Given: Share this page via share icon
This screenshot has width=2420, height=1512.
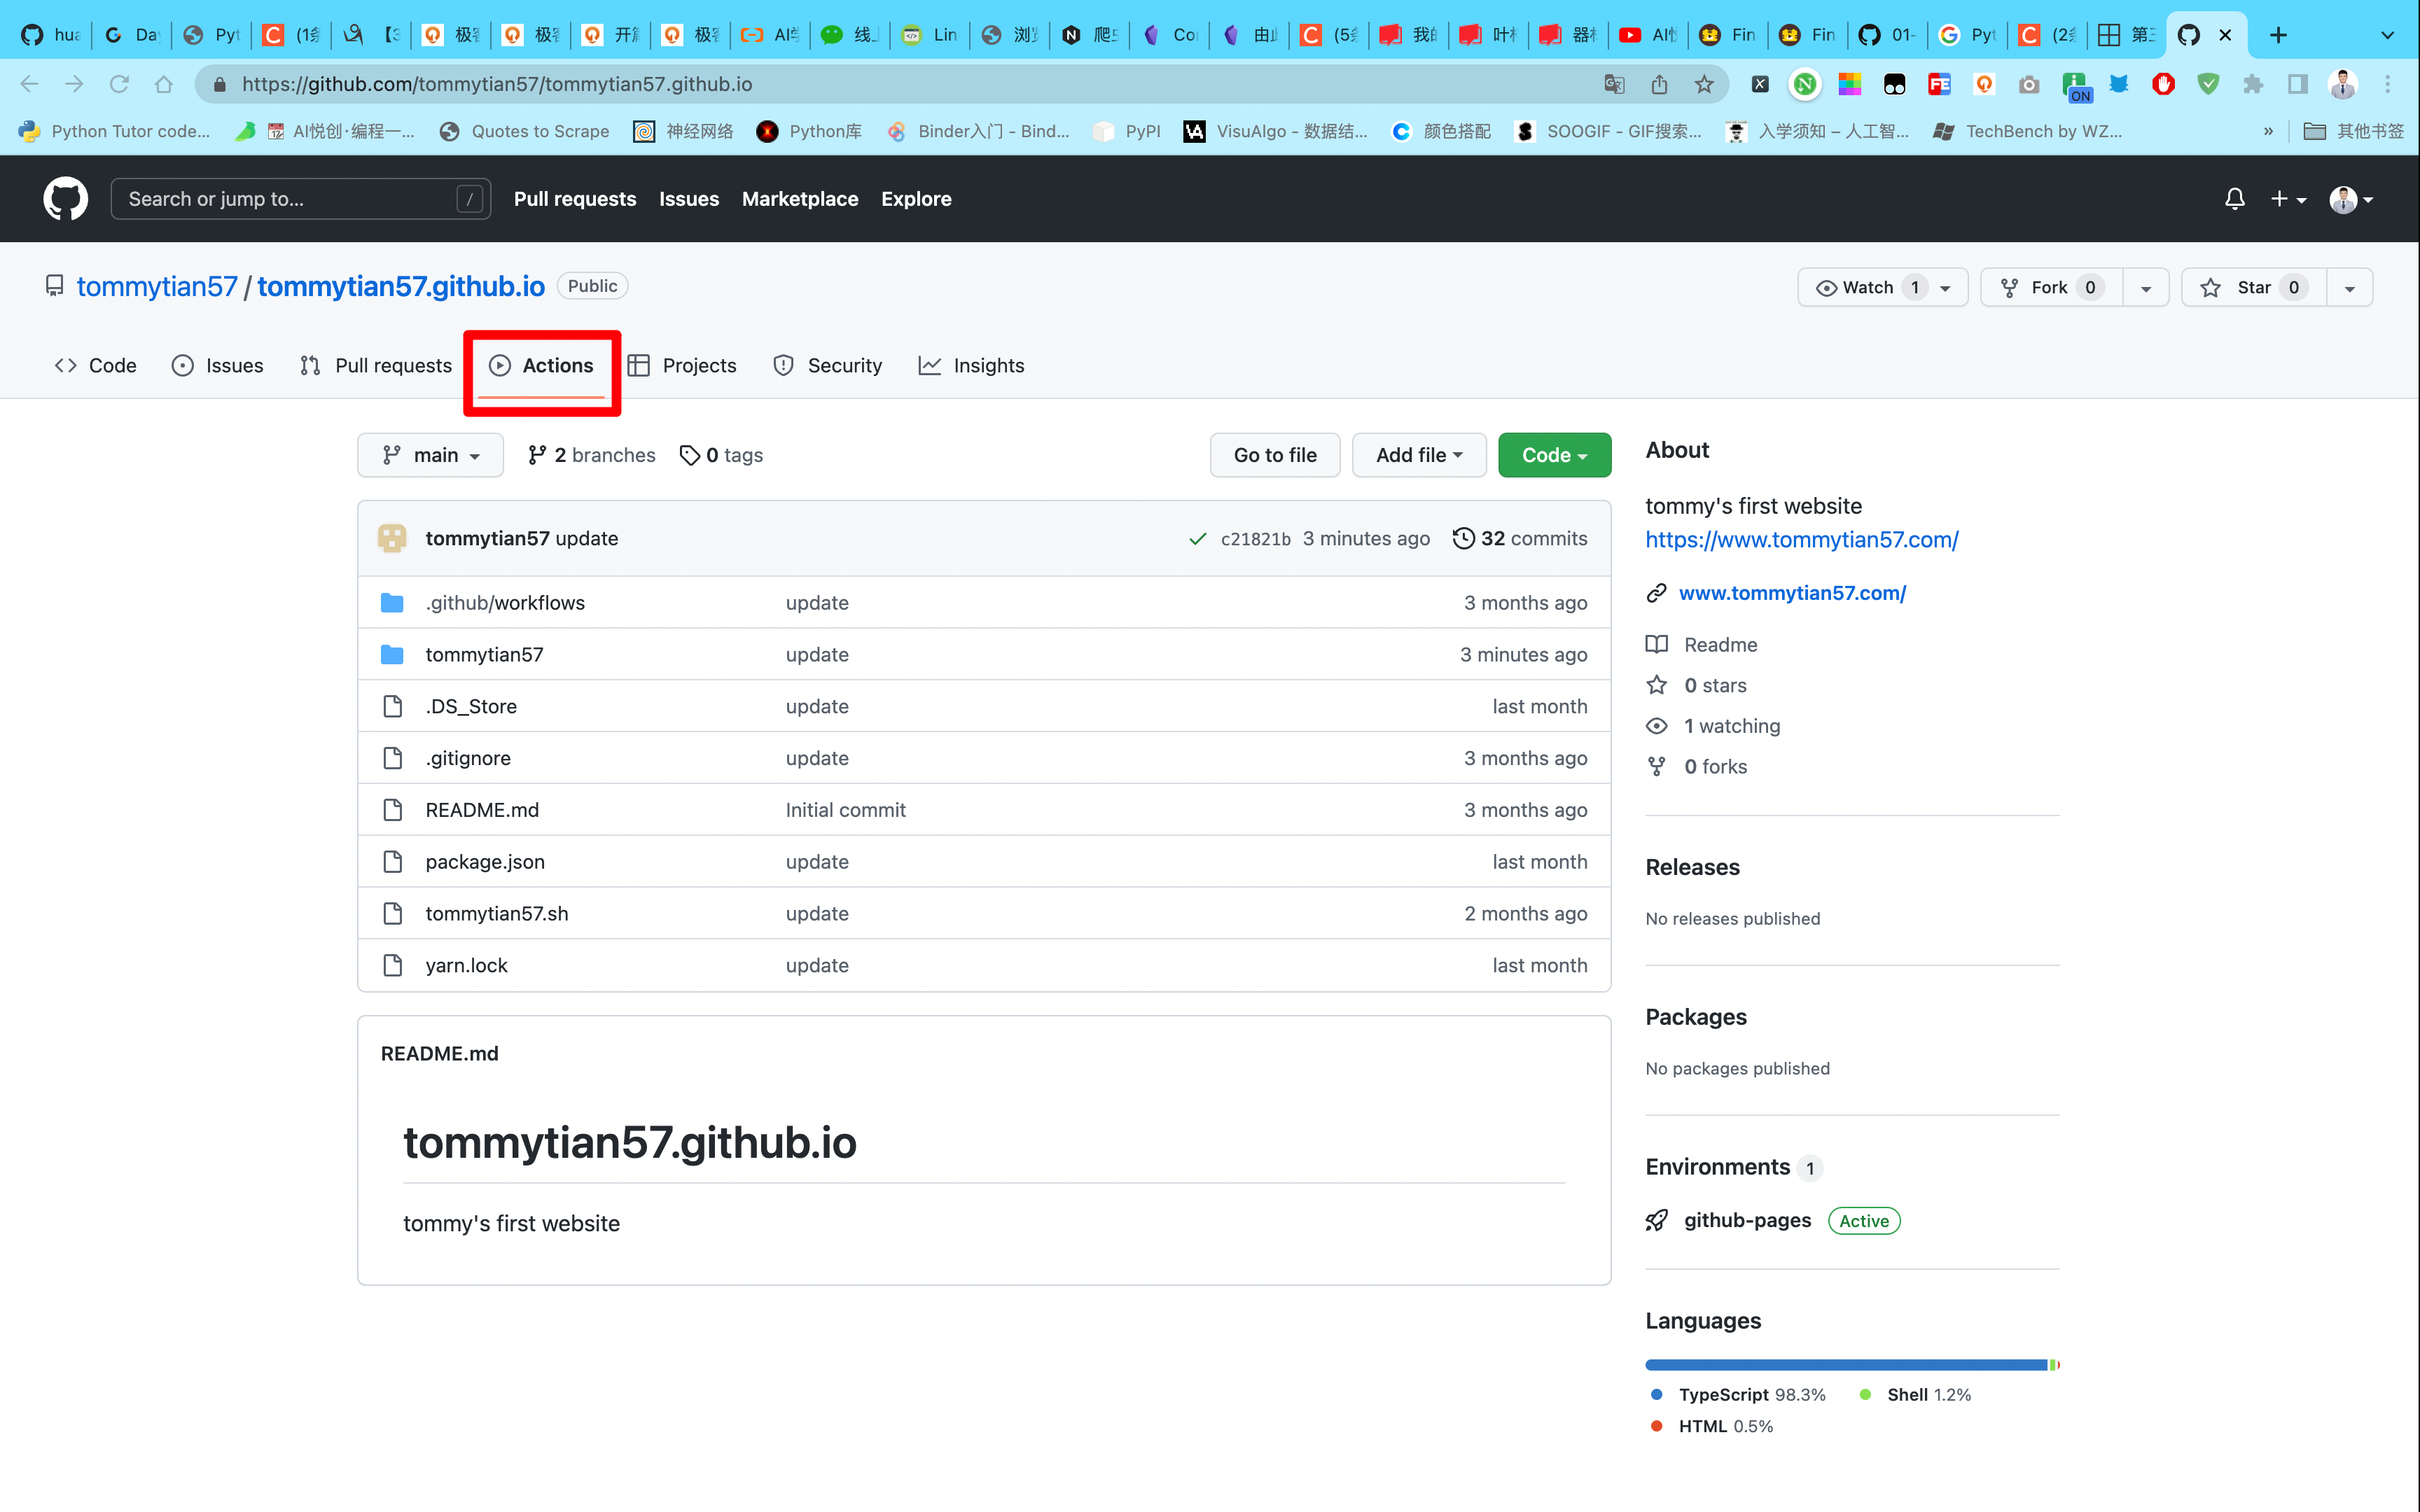Looking at the screenshot, I should 1659,84.
